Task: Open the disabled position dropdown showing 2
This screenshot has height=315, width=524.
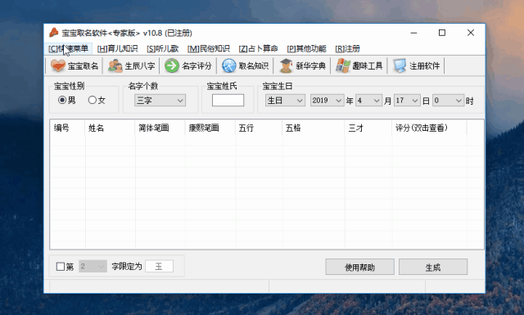Action: pyautogui.click(x=93, y=266)
